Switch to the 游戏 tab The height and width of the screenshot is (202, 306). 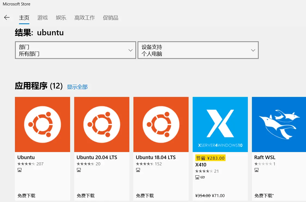[x=43, y=18]
